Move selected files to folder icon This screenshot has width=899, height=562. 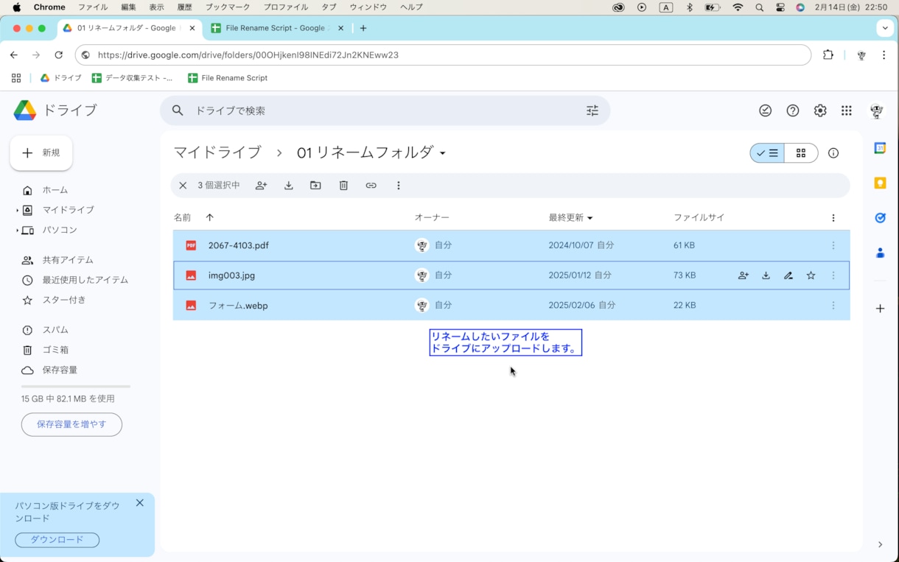point(315,186)
